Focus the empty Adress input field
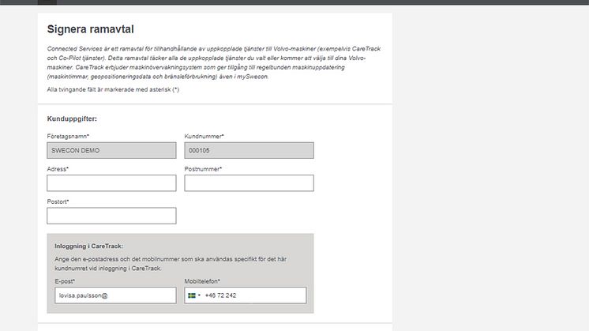 111,183
